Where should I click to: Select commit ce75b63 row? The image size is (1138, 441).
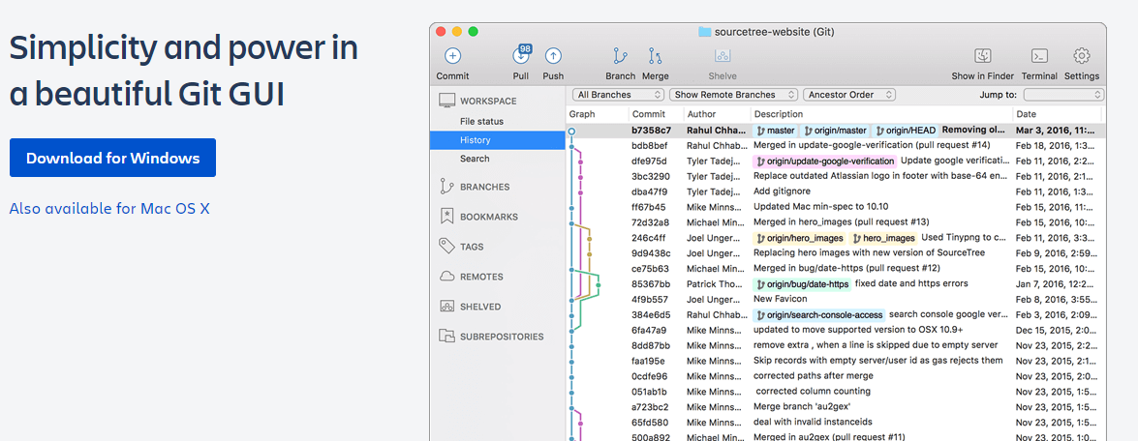[836, 269]
